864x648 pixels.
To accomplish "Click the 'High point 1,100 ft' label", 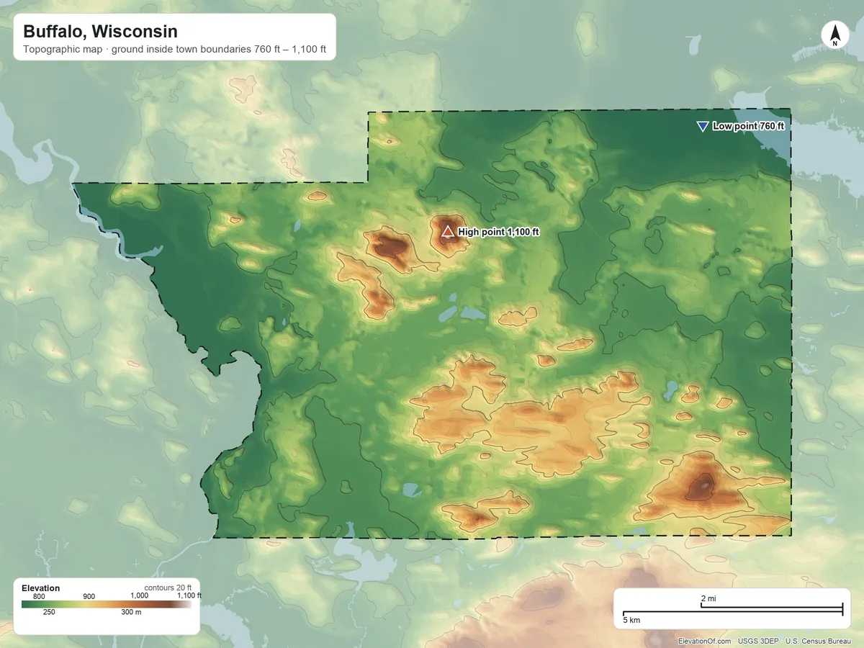I will [x=499, y=232].
